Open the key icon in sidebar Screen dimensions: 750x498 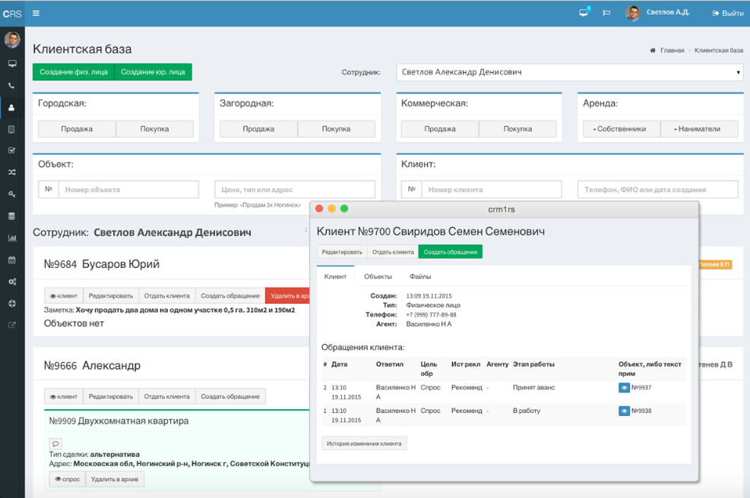12,194
